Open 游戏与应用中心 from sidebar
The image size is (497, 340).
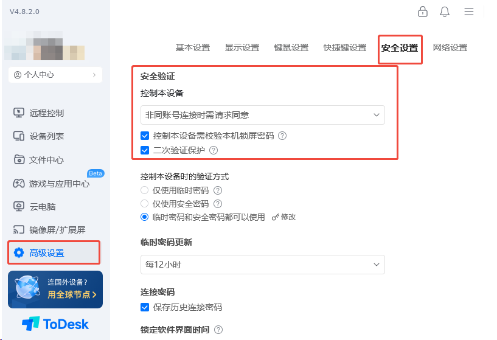coord(51,184)
